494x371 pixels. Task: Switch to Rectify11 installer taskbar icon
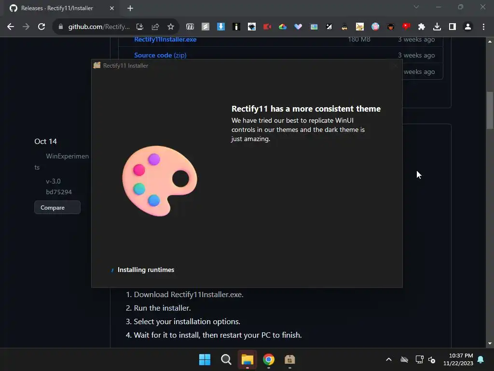tap(290, 359)
